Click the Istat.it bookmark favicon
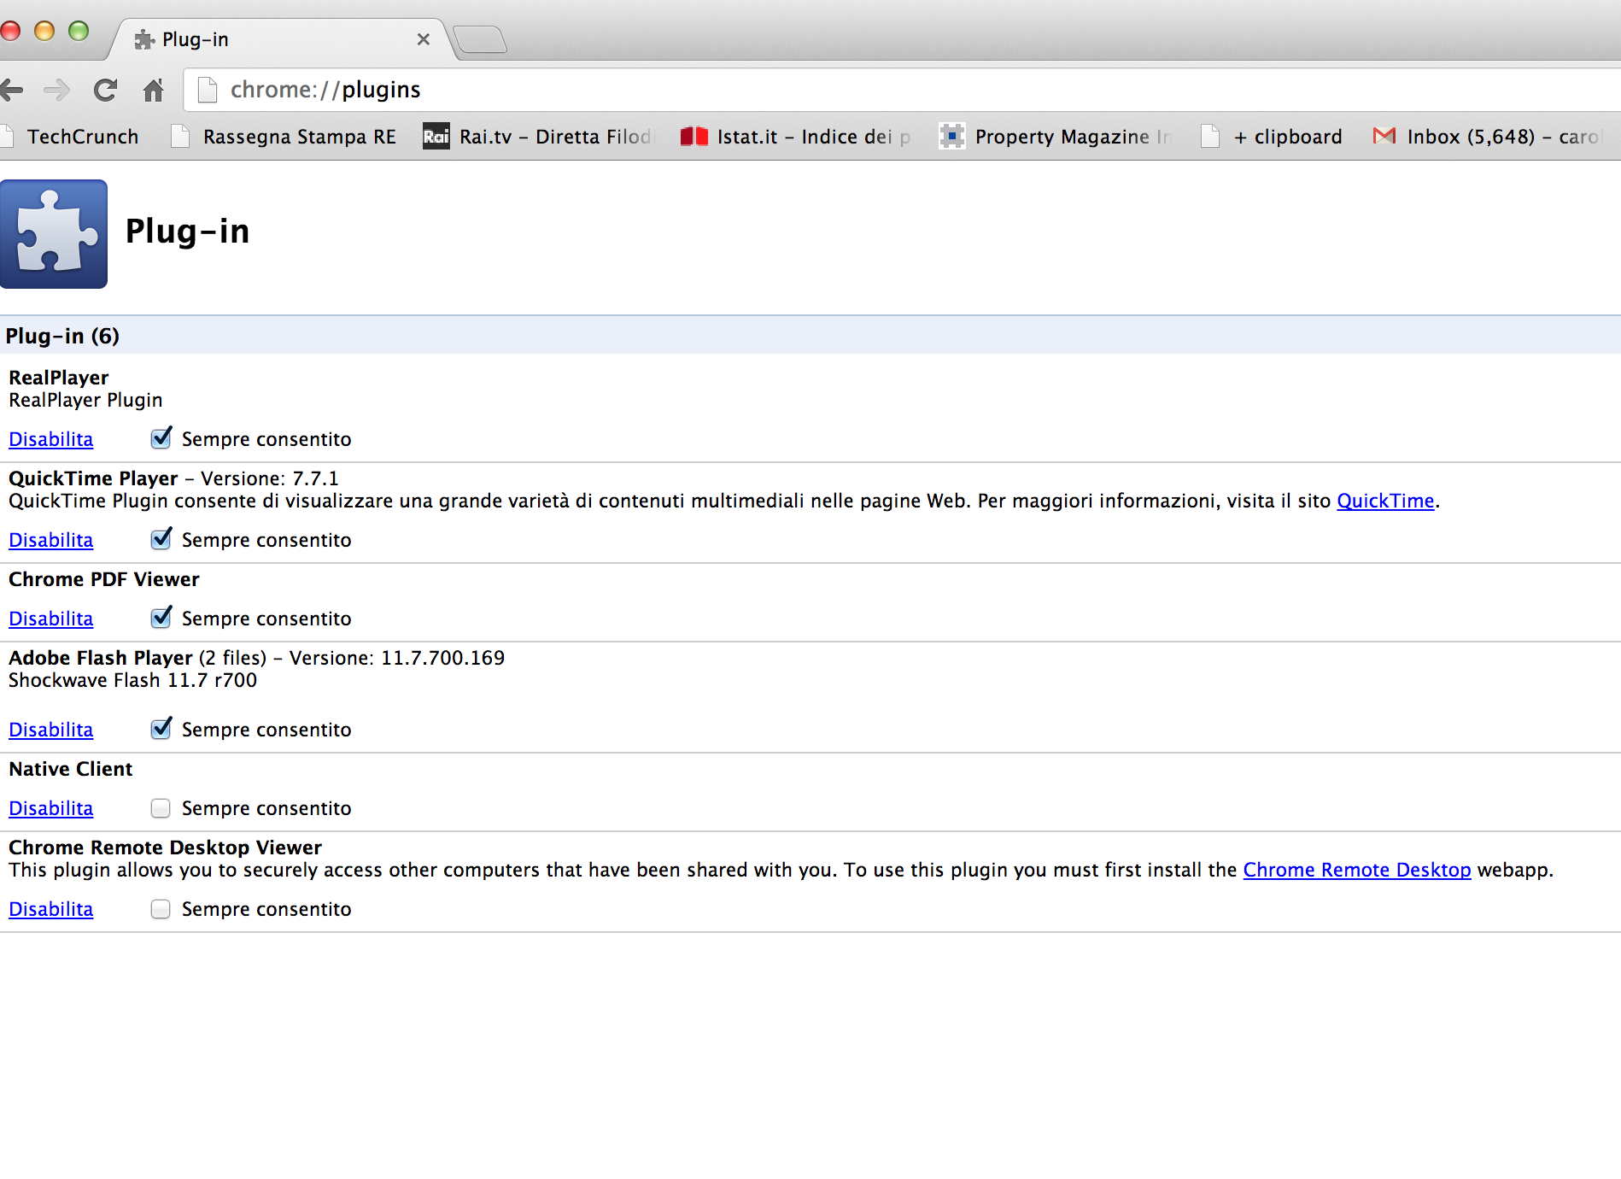Viewport: 1621px width, 1179px height. coord(693,136)
